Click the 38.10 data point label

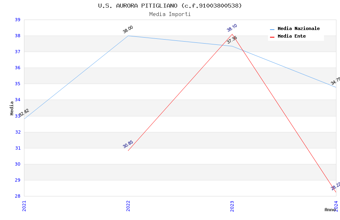coord(232,28)
